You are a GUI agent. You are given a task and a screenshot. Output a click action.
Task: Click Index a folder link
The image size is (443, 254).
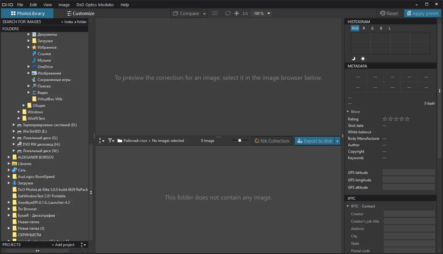[x=74, y=22]
